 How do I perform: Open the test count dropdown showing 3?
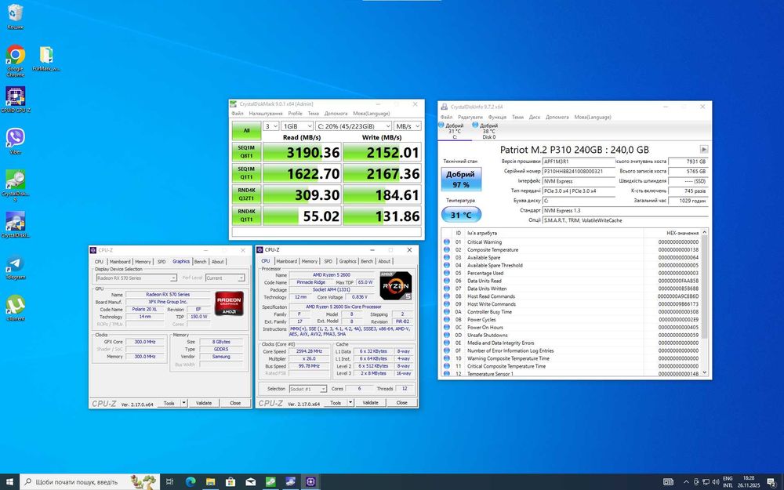coord(270,126)
